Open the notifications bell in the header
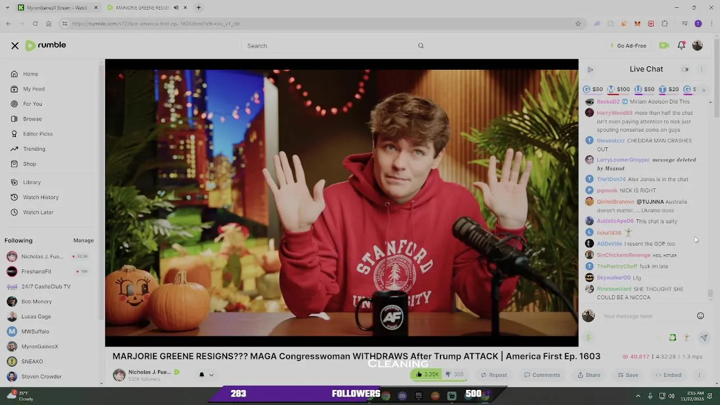720x405 pixels. (x=681, y=46)
